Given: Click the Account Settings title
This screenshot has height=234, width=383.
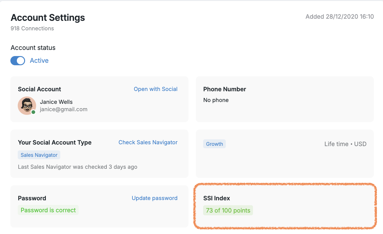Looking at the screenshot, I should (x=48, y=17).
